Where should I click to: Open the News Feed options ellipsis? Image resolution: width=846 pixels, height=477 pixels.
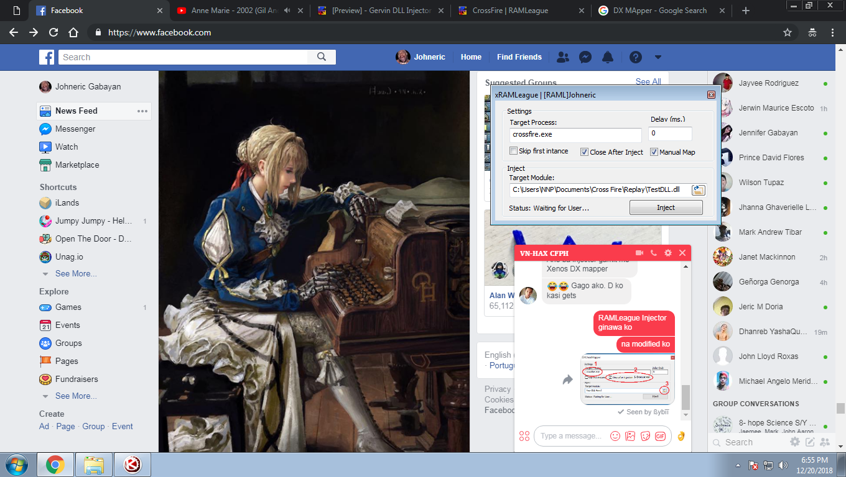point(142,111)
